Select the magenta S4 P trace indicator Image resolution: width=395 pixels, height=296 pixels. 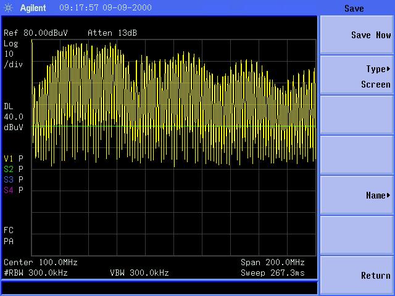(14, 190)
